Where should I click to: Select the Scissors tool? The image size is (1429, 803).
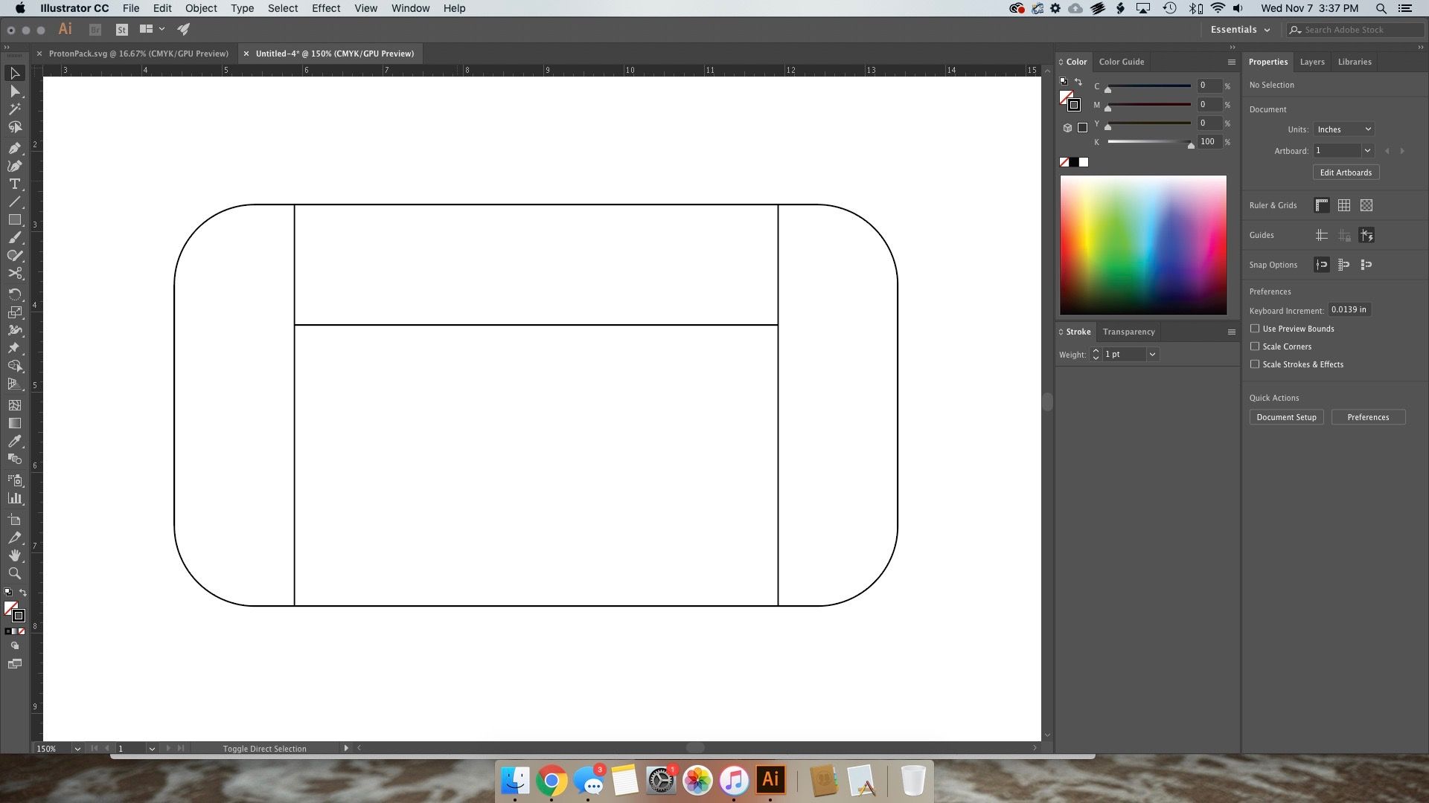coord(15,274)
